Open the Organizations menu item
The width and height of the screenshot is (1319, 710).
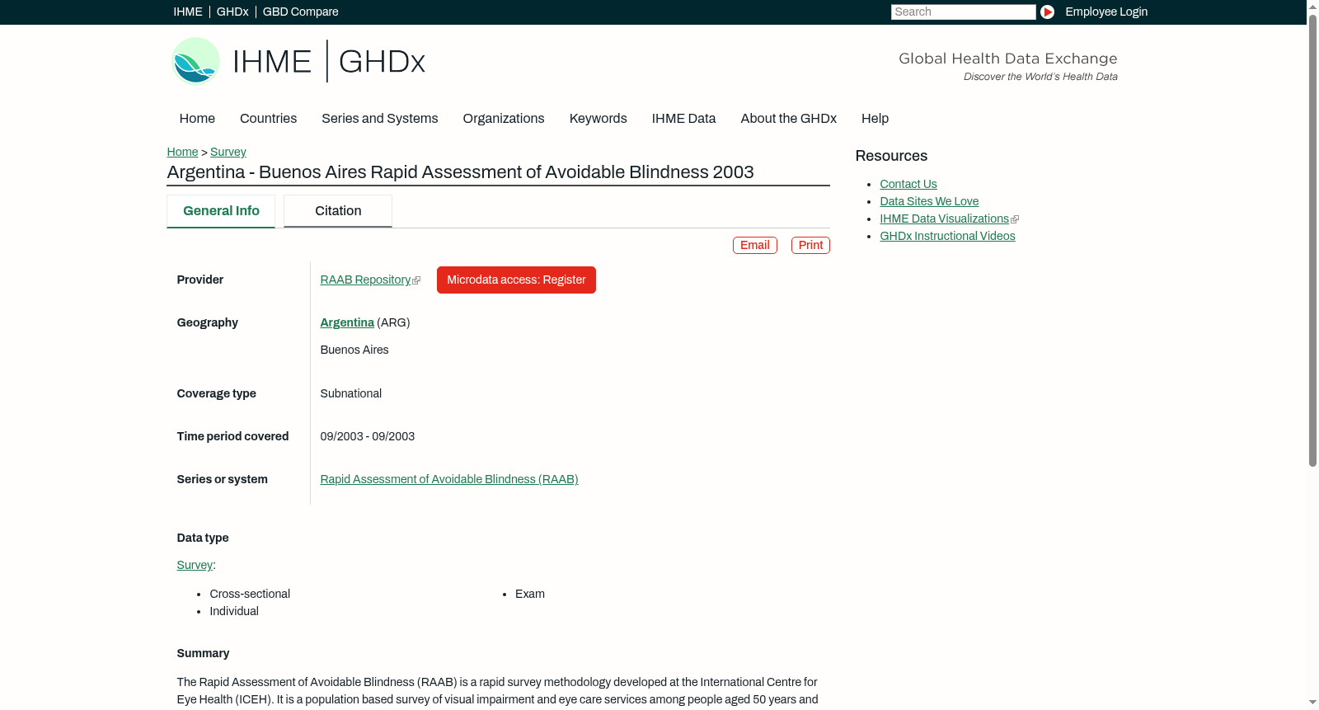504,118
